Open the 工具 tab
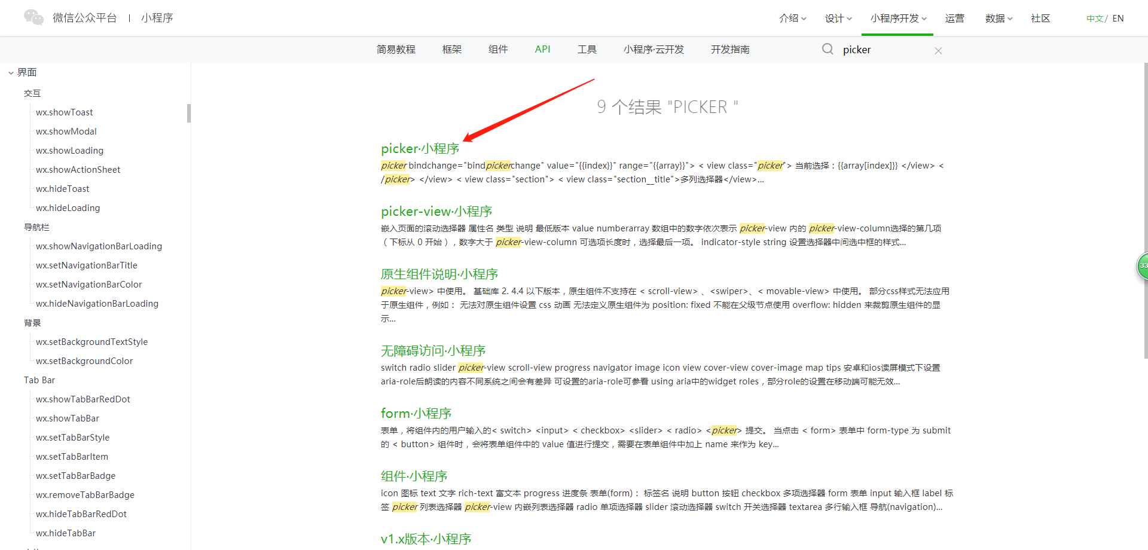1148x550 pixels. [x=587, y=50]
